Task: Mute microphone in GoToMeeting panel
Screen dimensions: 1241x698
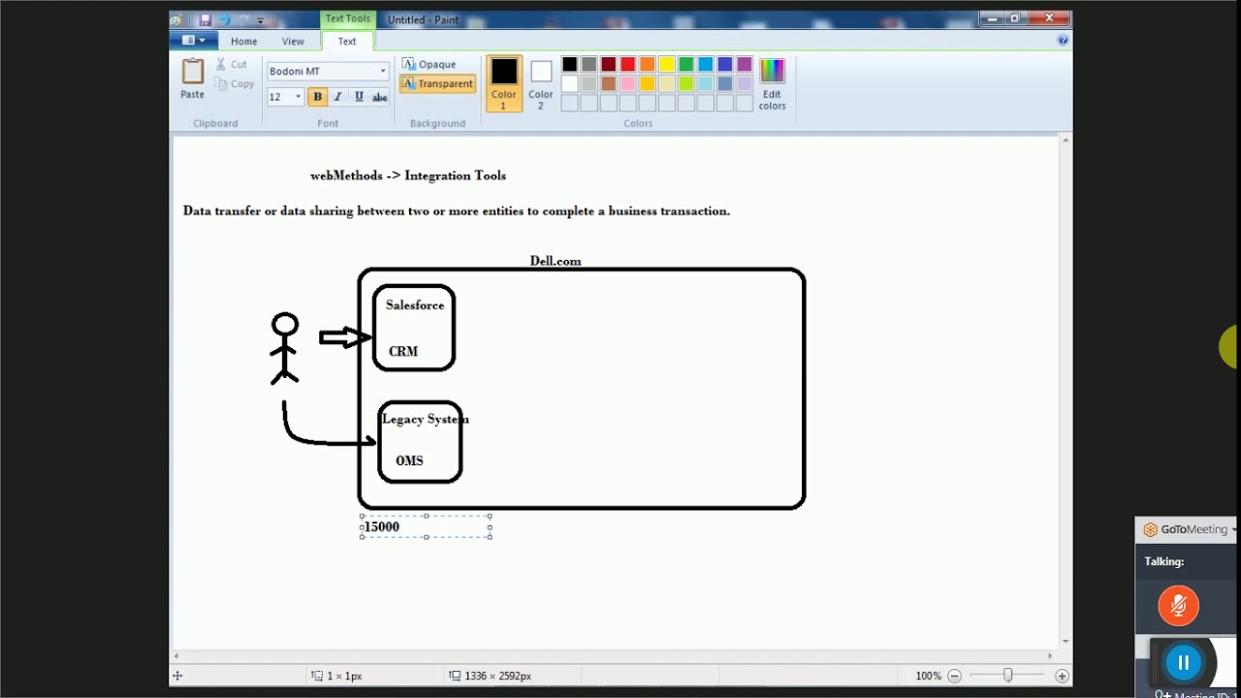Action: [x=1179, y=607]
